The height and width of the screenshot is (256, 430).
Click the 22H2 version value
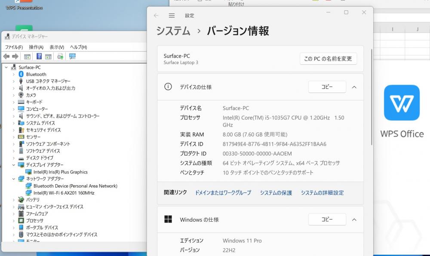pos(229,250)
